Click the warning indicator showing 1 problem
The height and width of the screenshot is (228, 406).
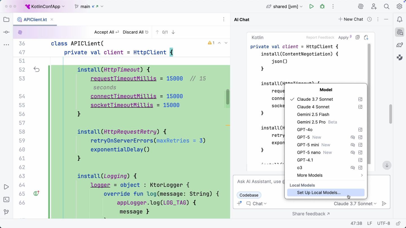pyautogui.click(x=211, y=43)
